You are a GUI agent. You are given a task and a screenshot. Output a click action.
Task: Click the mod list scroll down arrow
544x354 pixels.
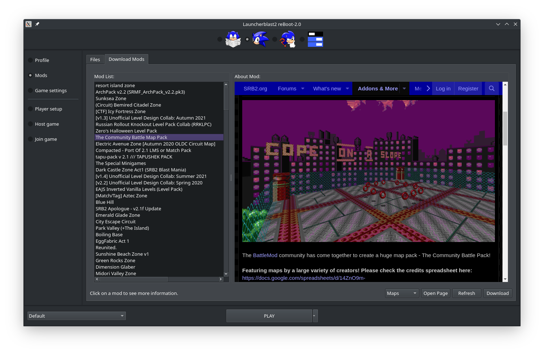(x=226, y=274)
